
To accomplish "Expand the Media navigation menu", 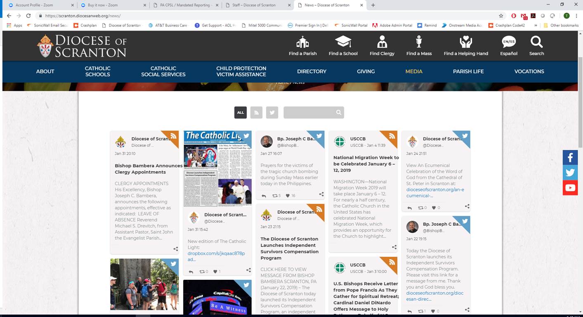I will coord(413,71).
